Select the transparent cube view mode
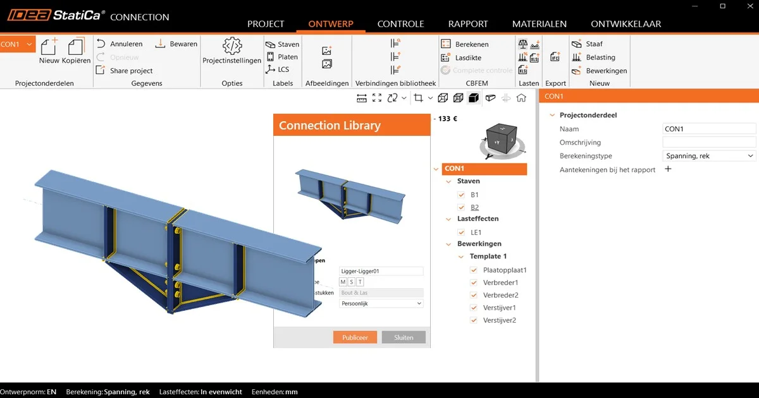The height and width of the screenshot is (398, 759). pos(459,98)
